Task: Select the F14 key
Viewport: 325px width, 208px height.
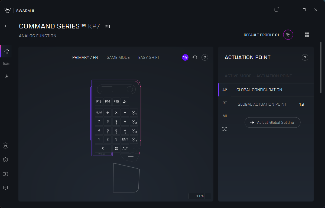Action: pyautogui.click(x=108, y=102)
